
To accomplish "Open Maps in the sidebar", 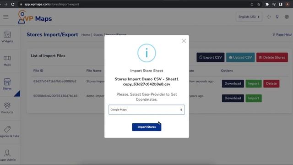I will (x=7, y=61).
